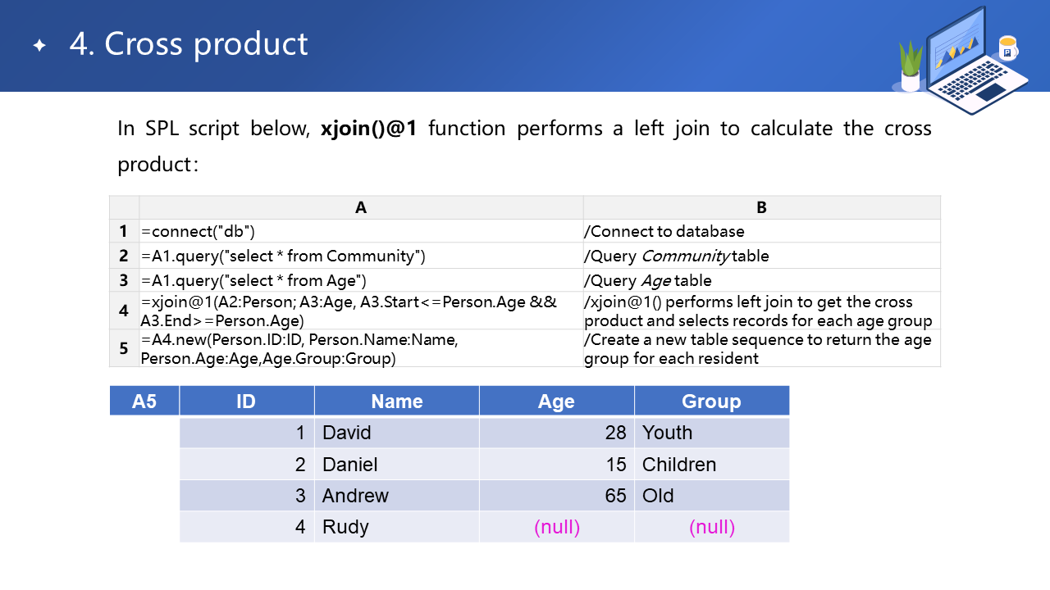Click the A5 result table label
The image size is (1050, 590).
tap(144, 401)
